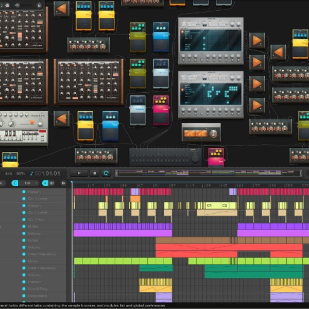Select the lower Tonematrix with lit pattern

[211, 95]
